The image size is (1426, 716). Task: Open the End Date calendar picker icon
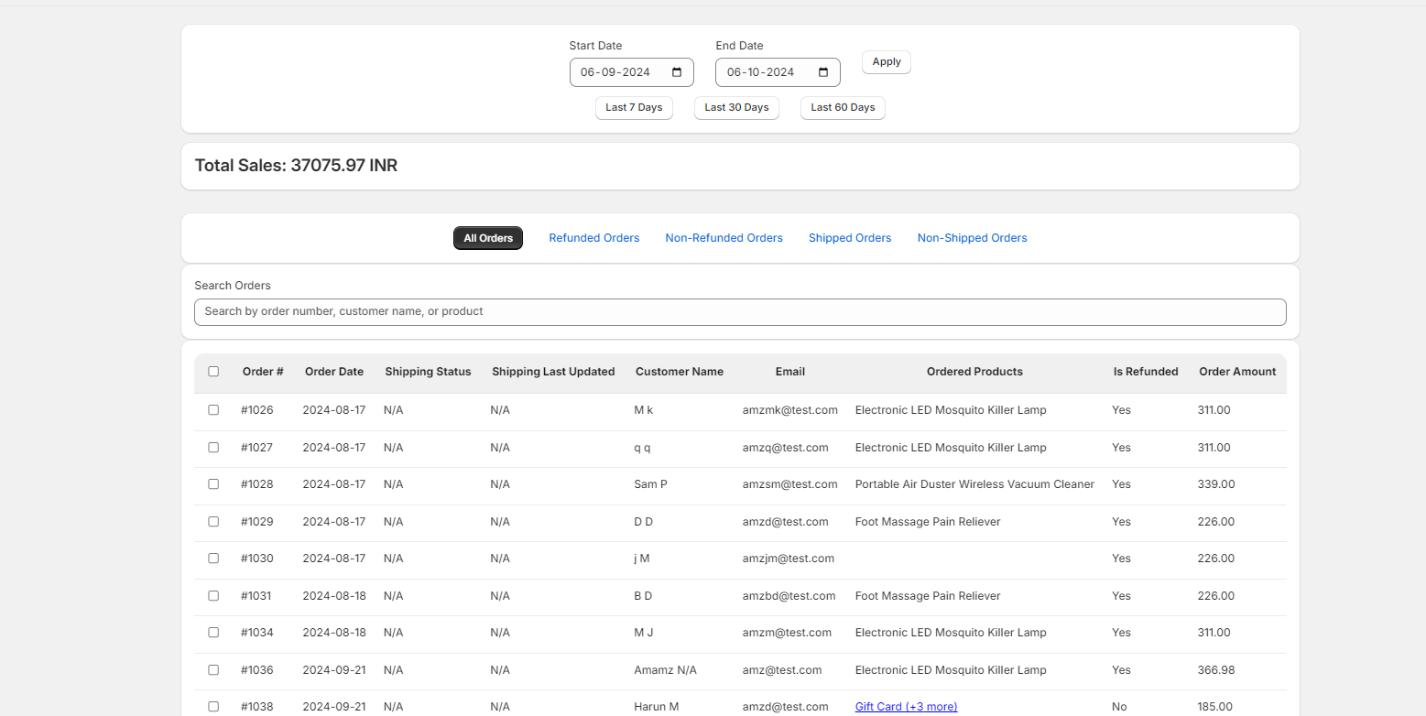click(x=823, y=72)
